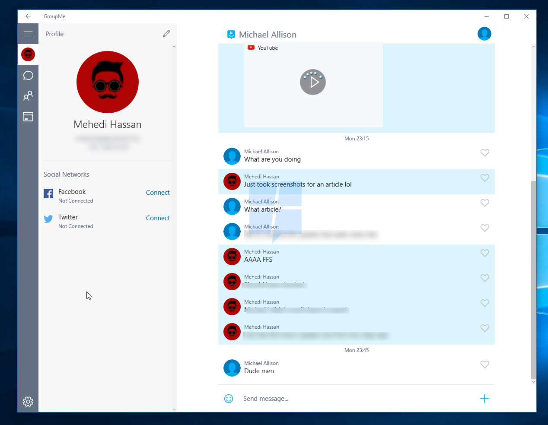Click the plus icon to attach content

(x=484, y=398)
